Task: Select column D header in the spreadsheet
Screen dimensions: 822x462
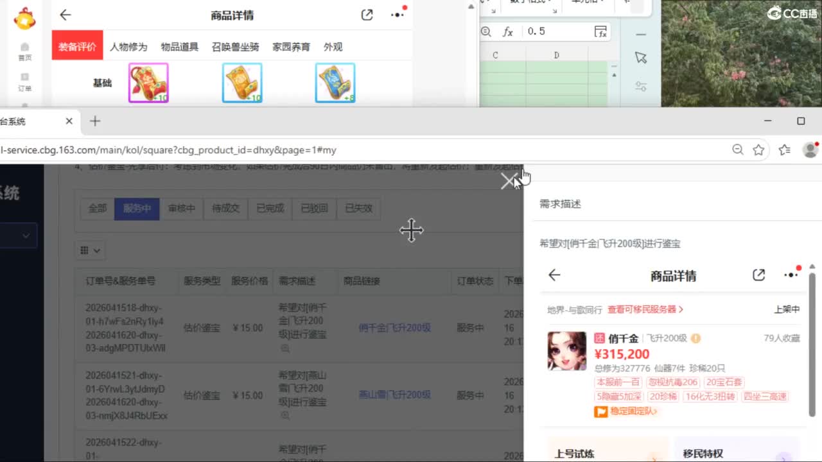Action: [556, 55]
